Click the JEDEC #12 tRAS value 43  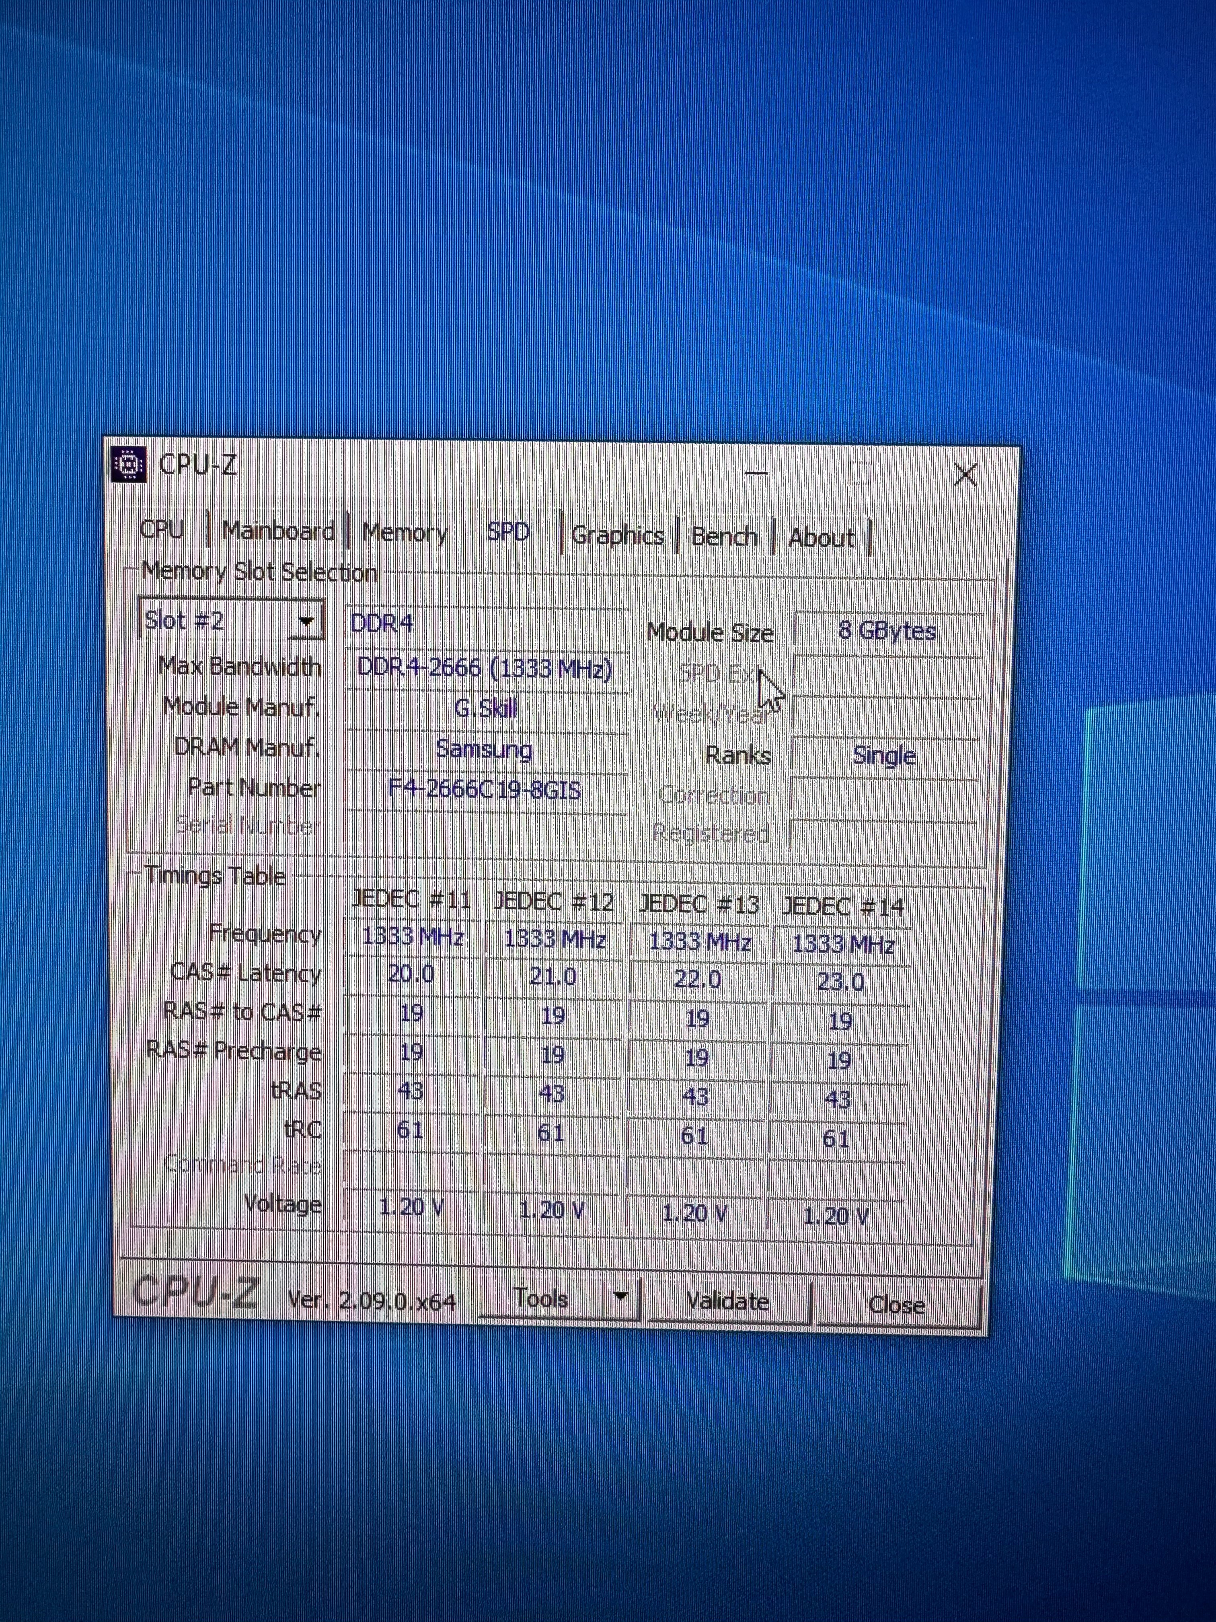pos(552,1094)
